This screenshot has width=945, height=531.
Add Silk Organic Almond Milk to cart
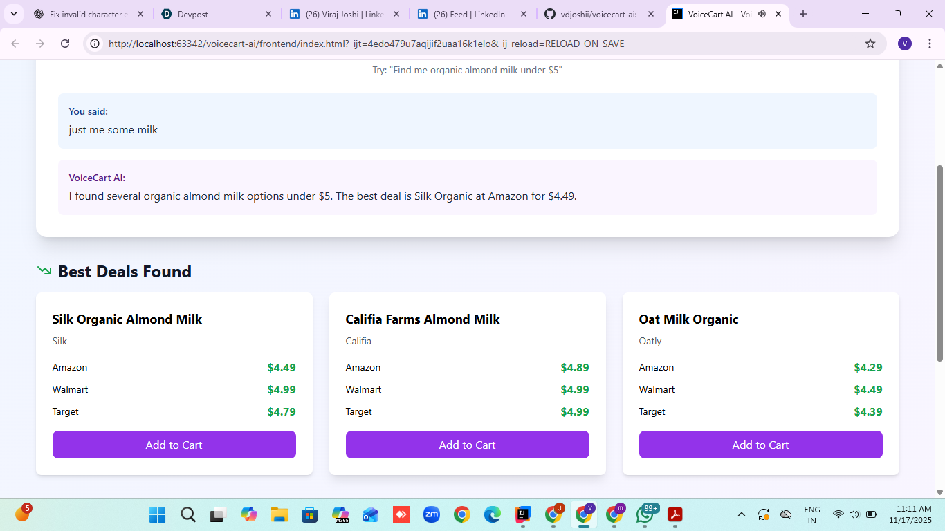[x=174, y=445]
